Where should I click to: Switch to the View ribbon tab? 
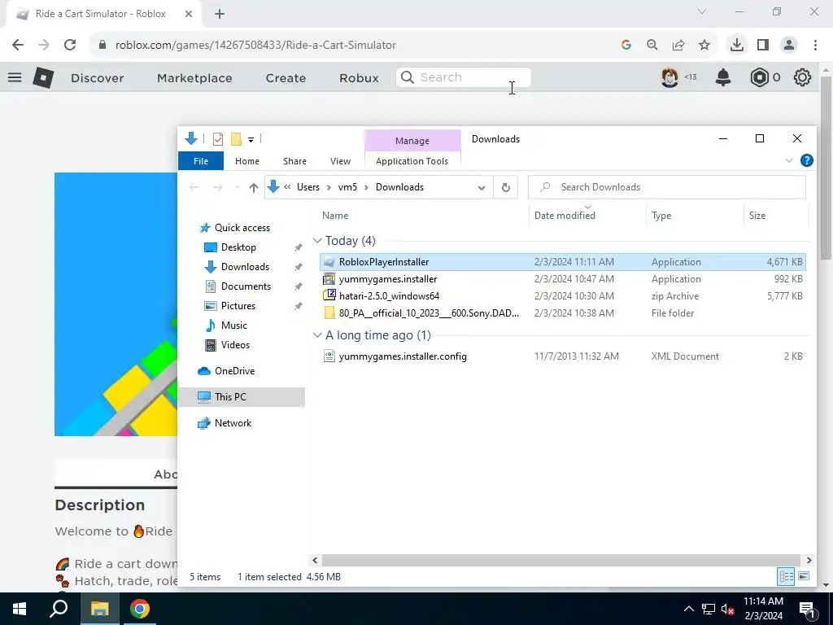coord(340,161)
